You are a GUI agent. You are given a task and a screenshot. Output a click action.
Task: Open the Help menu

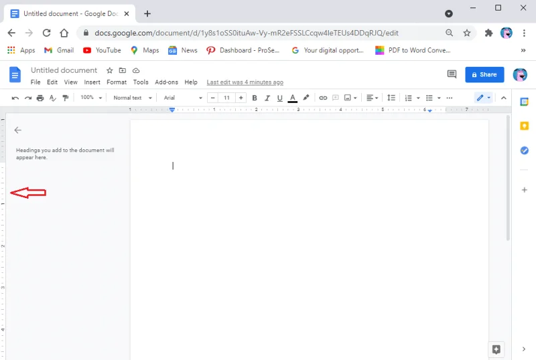tap(191, 82)
